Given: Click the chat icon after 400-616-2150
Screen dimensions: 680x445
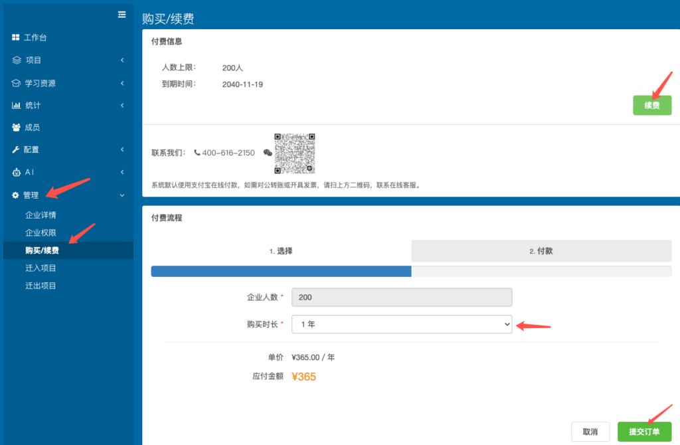Looking at the screenshot, I should pyautogui.click(x=267, y=153).
